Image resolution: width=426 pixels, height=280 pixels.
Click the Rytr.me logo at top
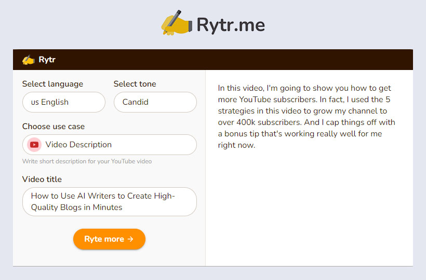[x=212, y=23]
